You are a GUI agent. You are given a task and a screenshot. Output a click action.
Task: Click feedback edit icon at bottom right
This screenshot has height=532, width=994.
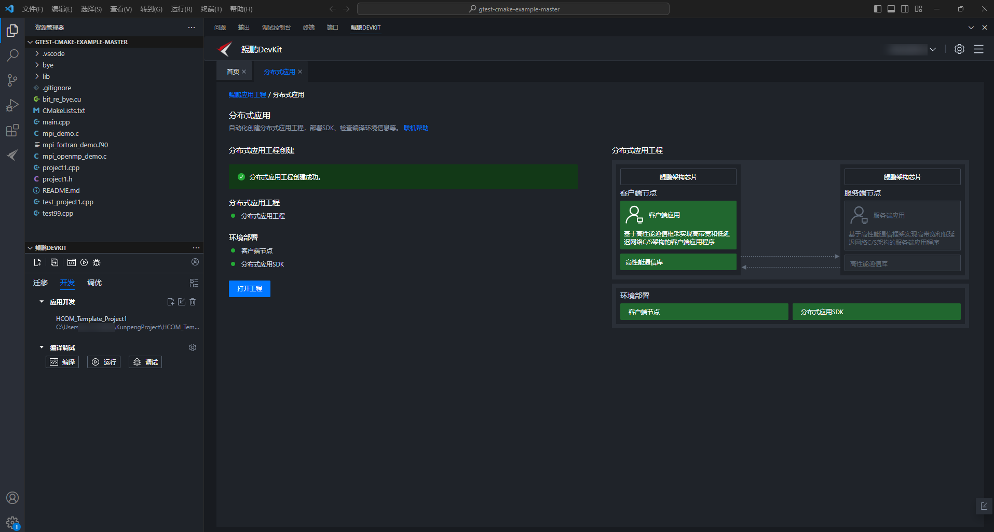point(984,506)
